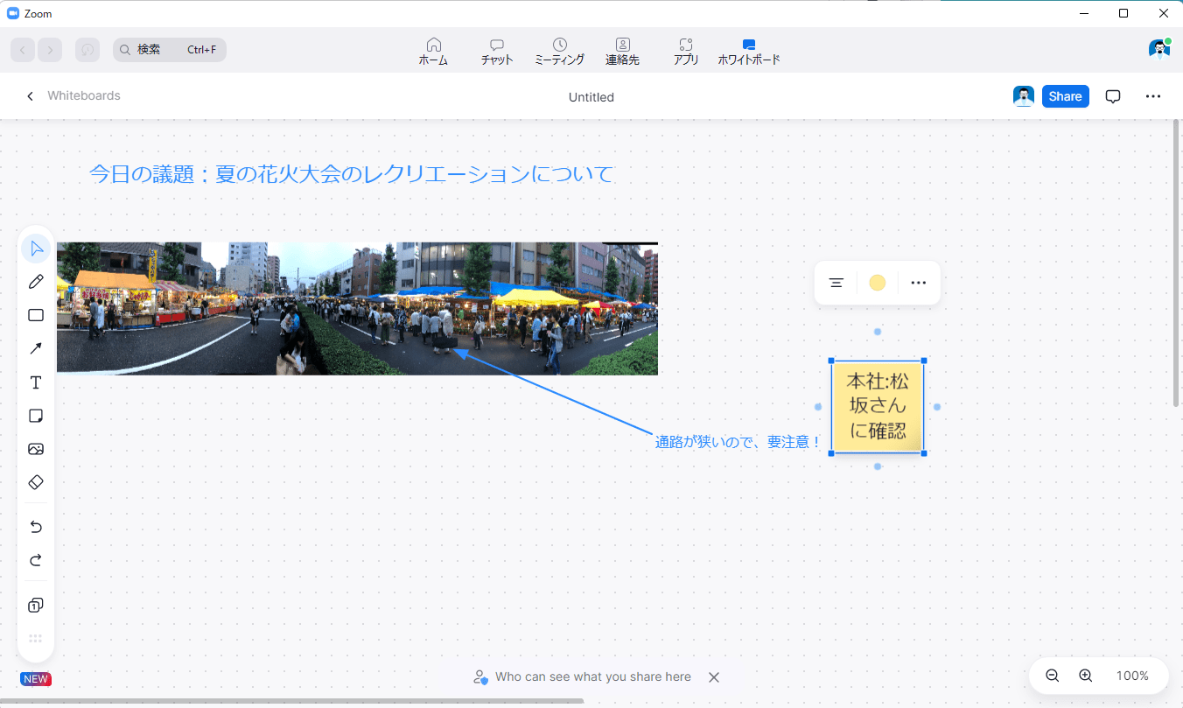Open the comments panel
The image size is (1183, 708).
tap(1113, 96)
